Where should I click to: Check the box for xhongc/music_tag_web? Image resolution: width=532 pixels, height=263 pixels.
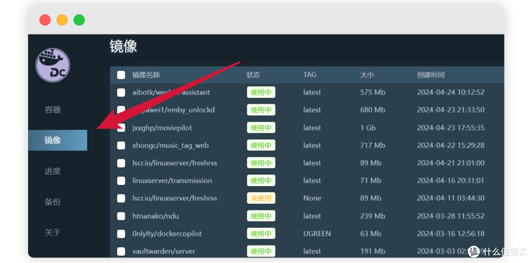point(121,146)
